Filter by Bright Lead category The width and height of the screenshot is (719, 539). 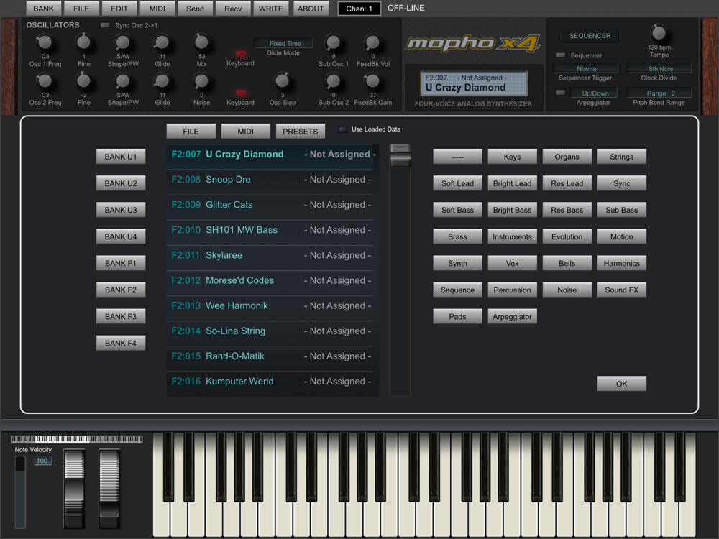coord(512,183)
